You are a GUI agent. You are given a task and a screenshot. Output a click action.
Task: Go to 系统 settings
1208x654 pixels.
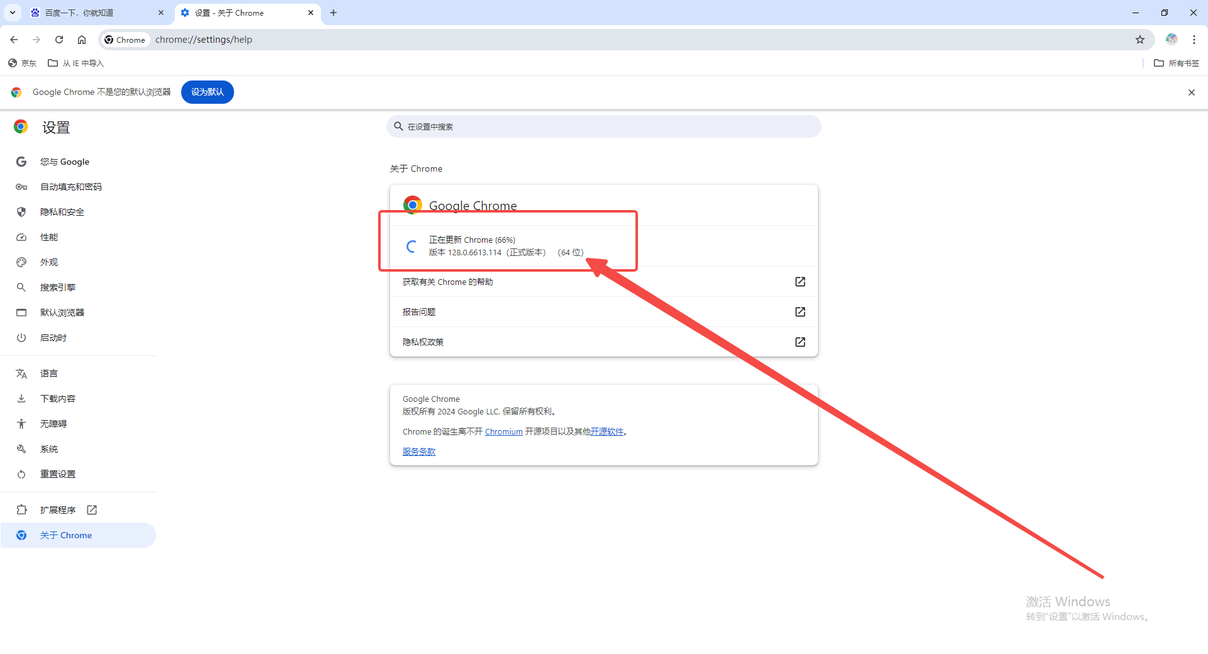pyautogui.click(x=79, y=449)
